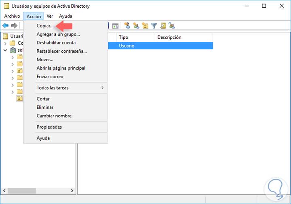Viewport: 291px width, 204px height.
Task: Create a new organizational unit via toolbar icon
Action: [145, 25]
